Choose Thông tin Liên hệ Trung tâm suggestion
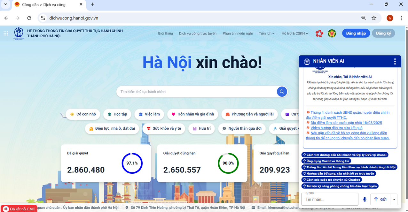 click(x=349, y=167)
